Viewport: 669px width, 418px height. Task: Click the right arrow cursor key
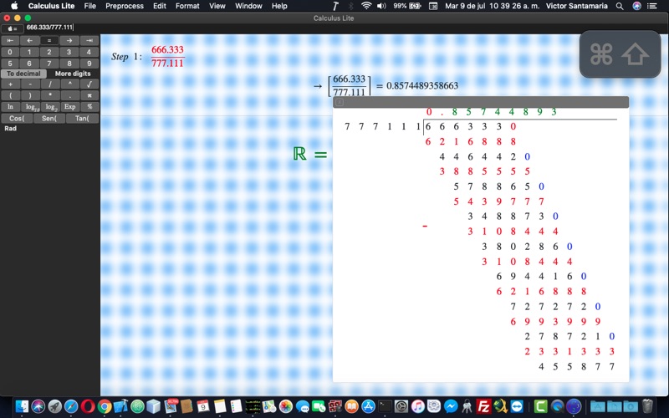point(69,40)
